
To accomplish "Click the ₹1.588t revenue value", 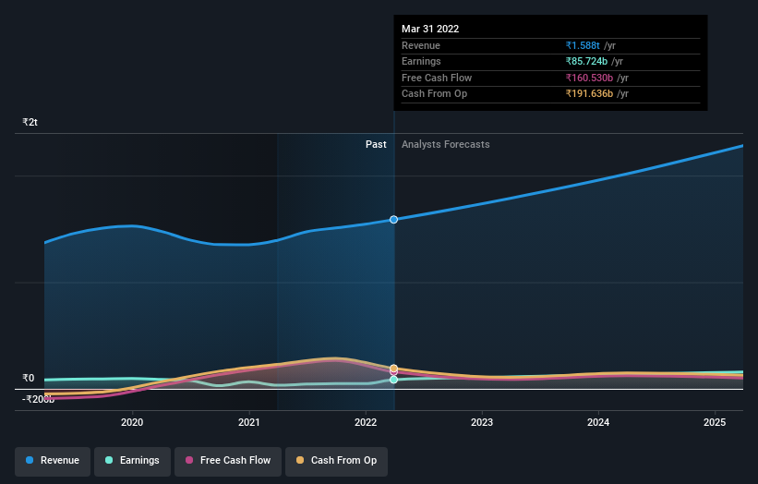I will pos(583,45).
